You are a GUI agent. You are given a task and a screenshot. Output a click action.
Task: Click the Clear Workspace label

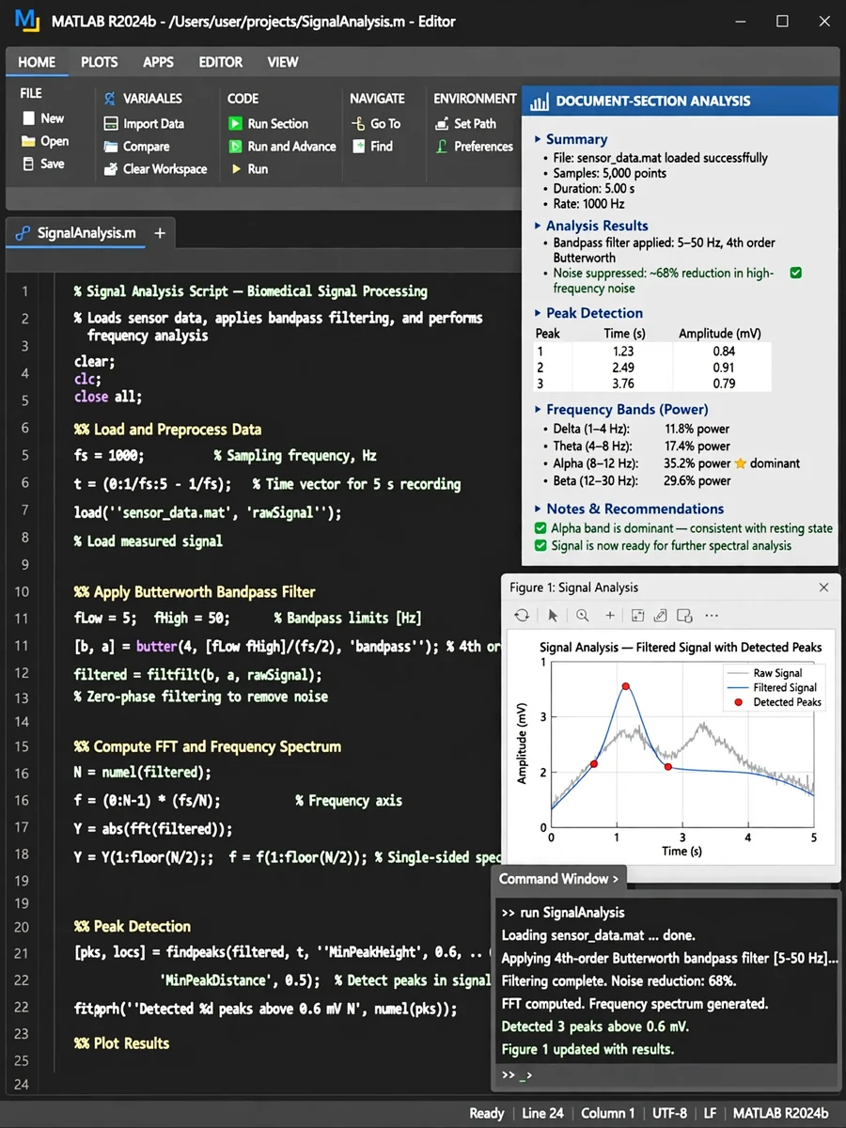165,169
